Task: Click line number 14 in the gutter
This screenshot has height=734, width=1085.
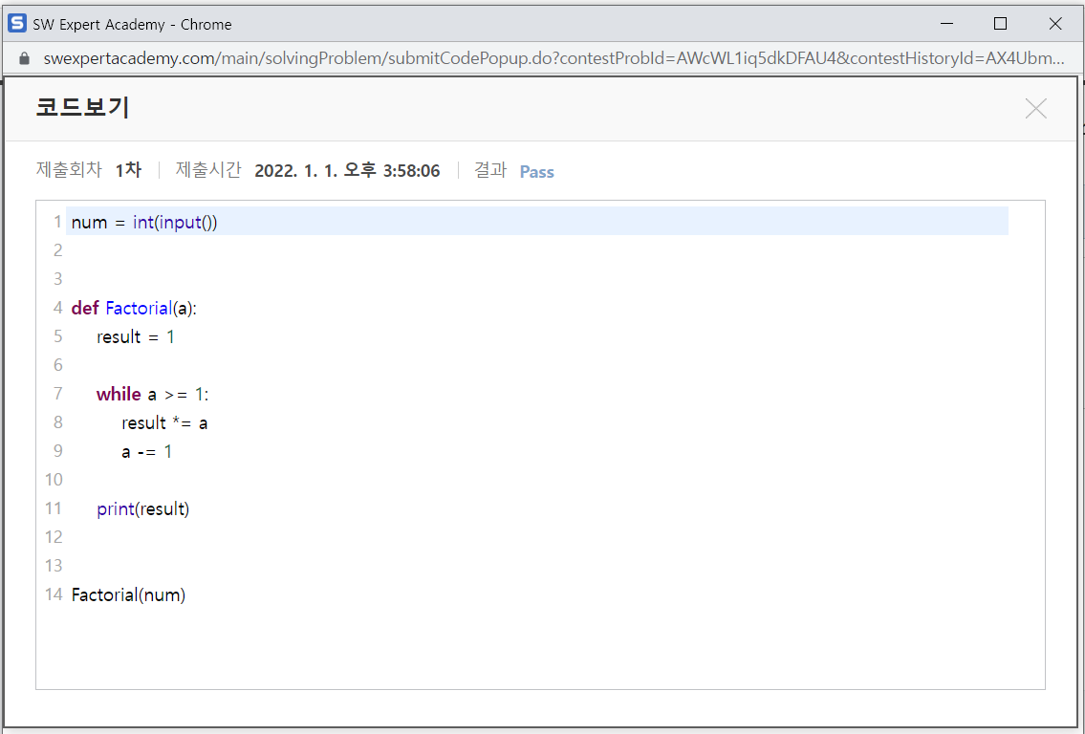Action: tap(54, 594)
